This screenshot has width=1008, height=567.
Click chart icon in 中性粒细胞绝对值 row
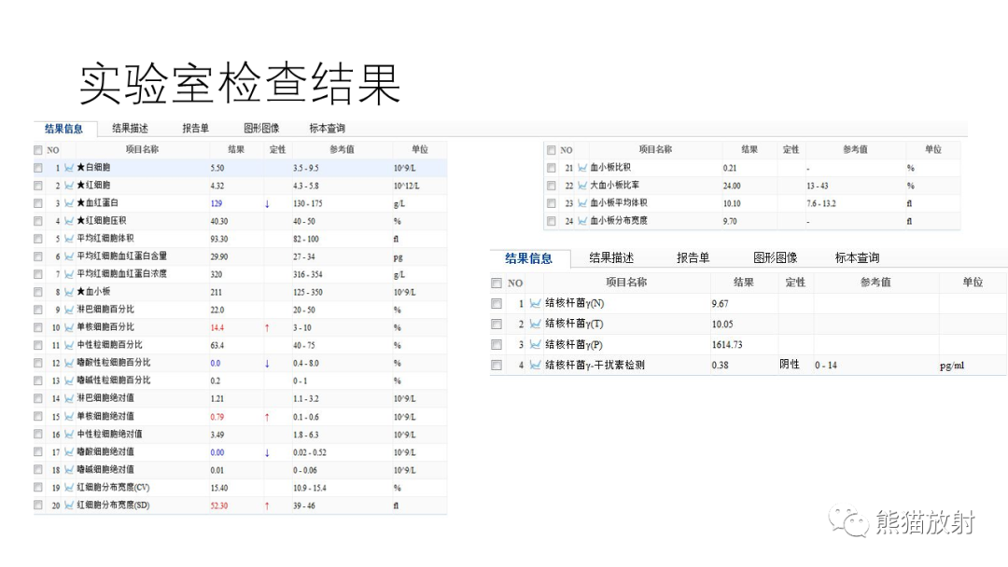click(69, 435)
